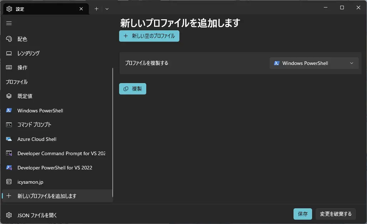Viewport: 367px width, 224px height.
Task: Open the new tab profile dropdown chevron
Action: (107, 9)
